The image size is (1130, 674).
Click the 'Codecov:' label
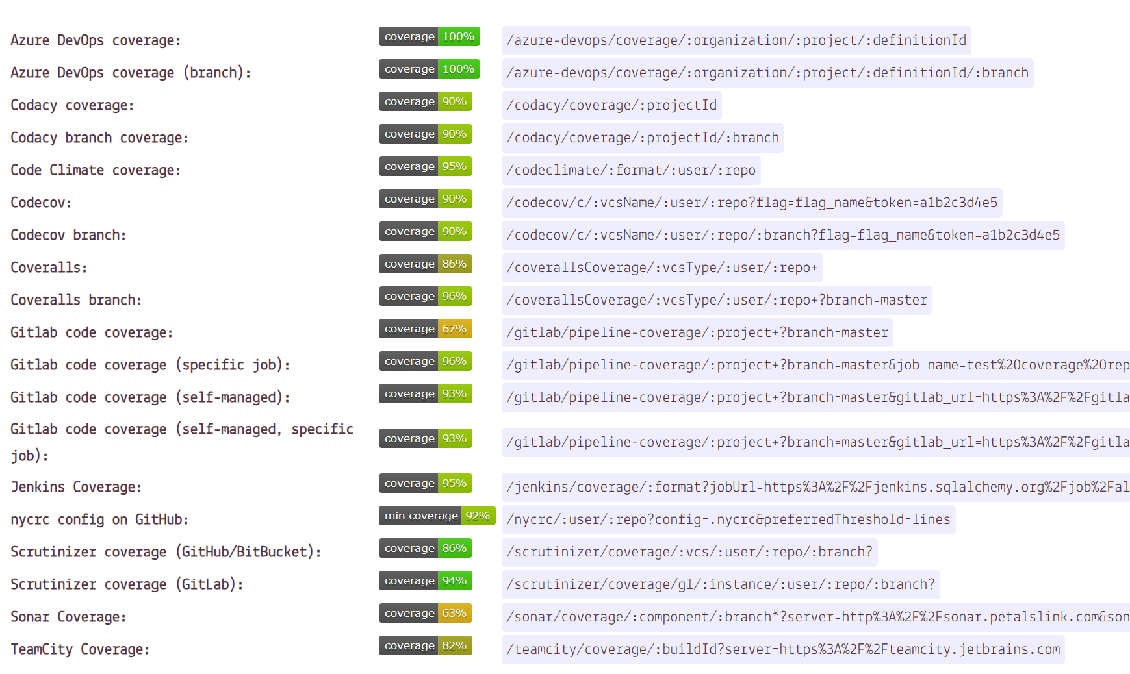pos(41,203)
